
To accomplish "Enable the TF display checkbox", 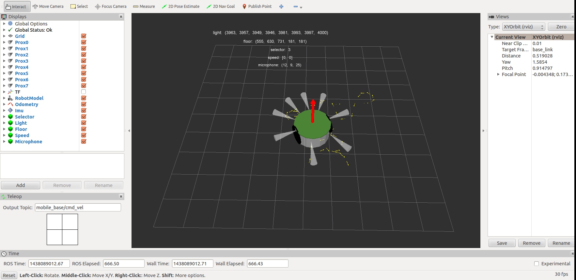I will 84,92.
